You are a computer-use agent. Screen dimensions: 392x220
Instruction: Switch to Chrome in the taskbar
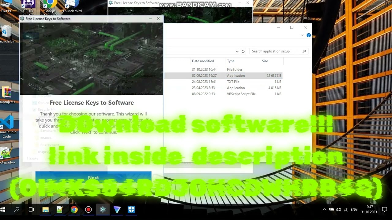pyautogui.click(x=74, y=210)
